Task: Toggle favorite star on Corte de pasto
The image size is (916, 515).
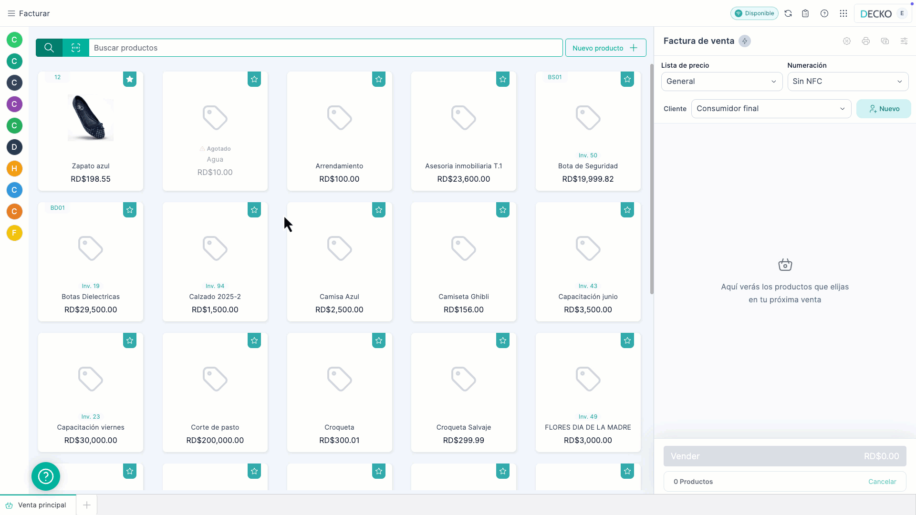Action: (x=254, y=340)
